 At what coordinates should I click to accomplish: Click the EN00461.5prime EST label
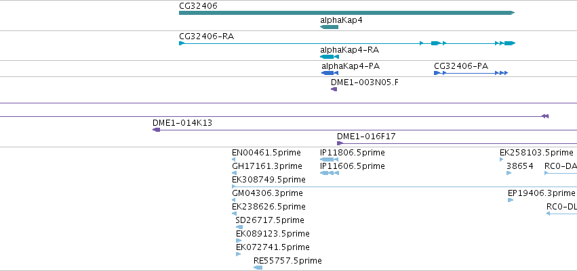point(266,153)
